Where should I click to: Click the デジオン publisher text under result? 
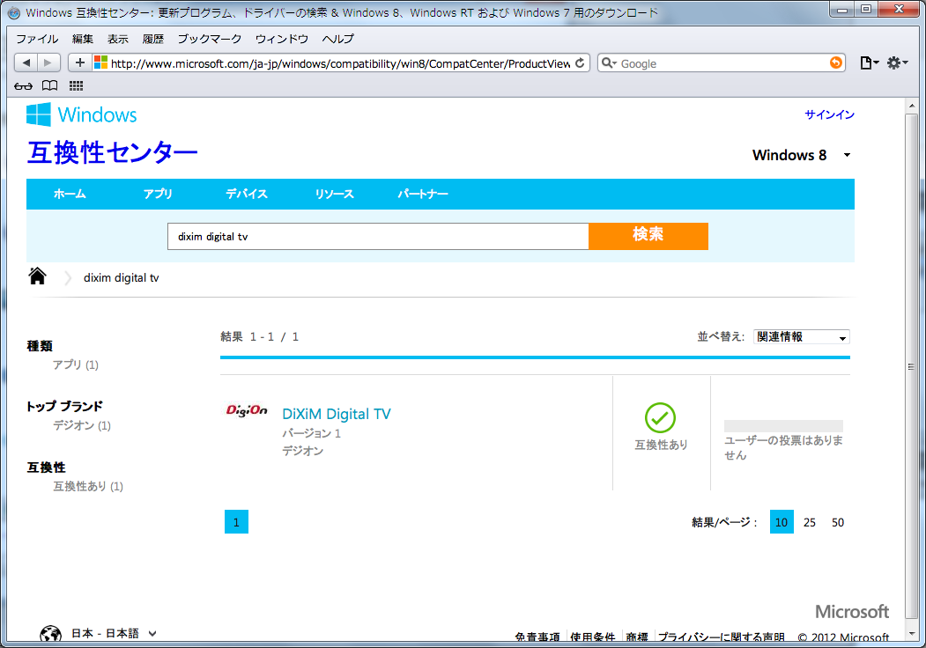(303, 451)
